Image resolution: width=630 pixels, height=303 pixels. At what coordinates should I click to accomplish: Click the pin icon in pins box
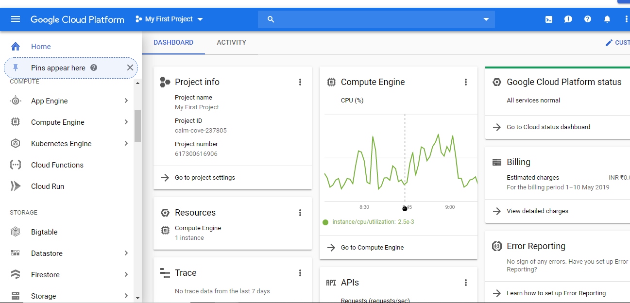pos(16,67)
